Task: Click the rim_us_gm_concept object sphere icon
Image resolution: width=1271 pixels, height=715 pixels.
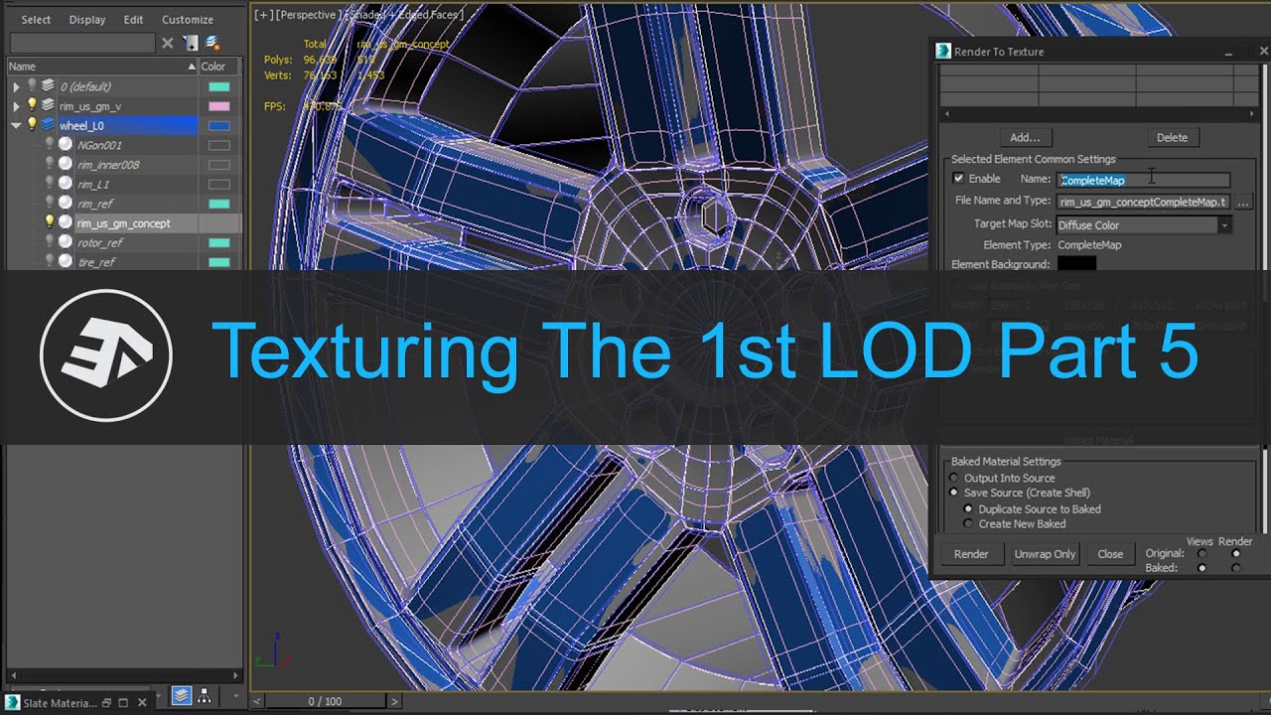Action: (x=66, y=222)
